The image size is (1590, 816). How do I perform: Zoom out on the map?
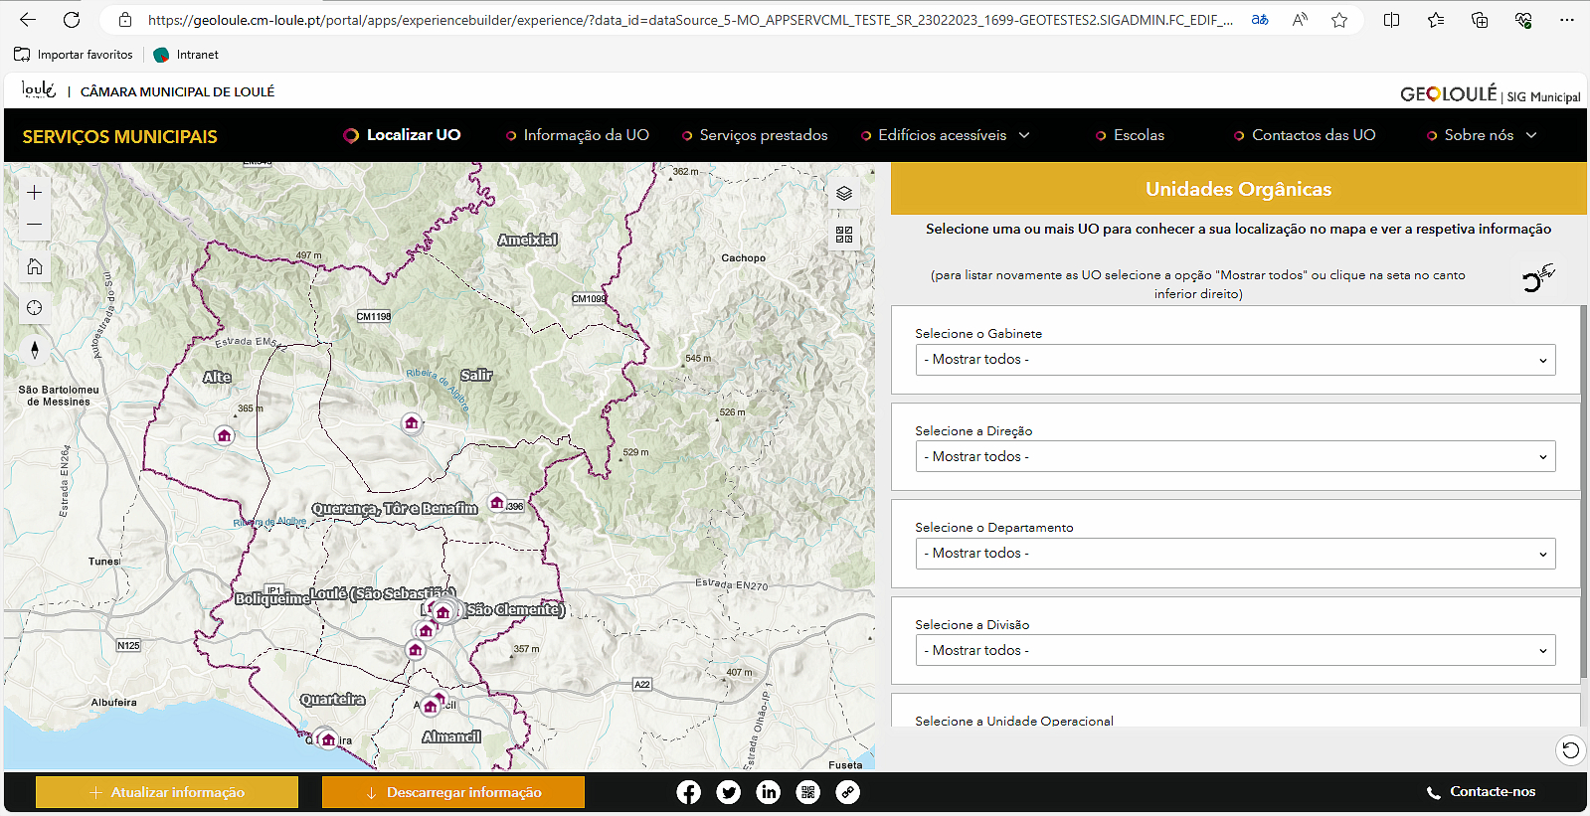pyautogui.click(x=35, y=225)
